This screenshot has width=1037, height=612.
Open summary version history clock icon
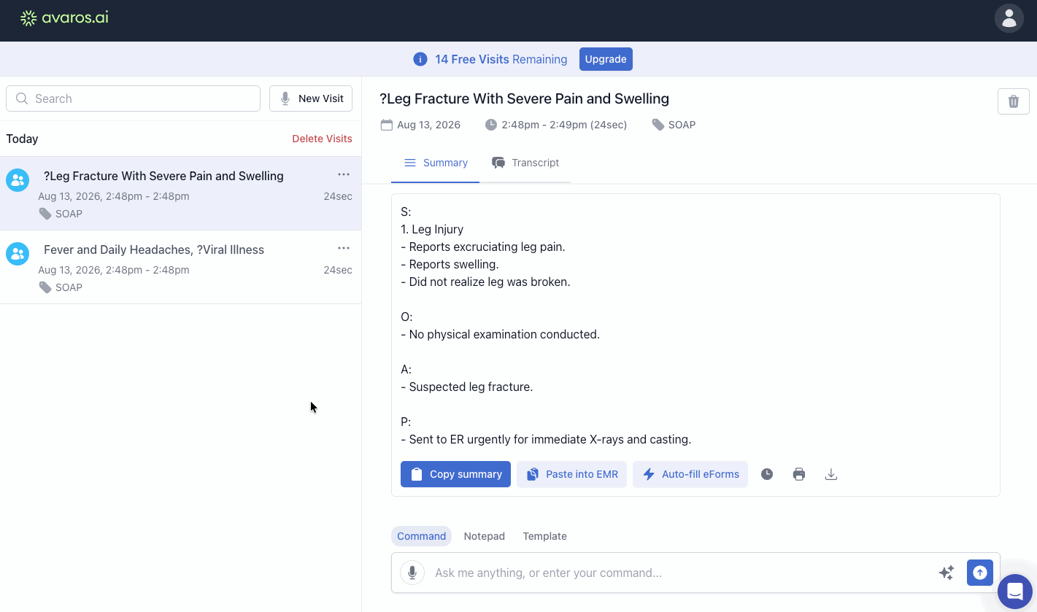767,474
